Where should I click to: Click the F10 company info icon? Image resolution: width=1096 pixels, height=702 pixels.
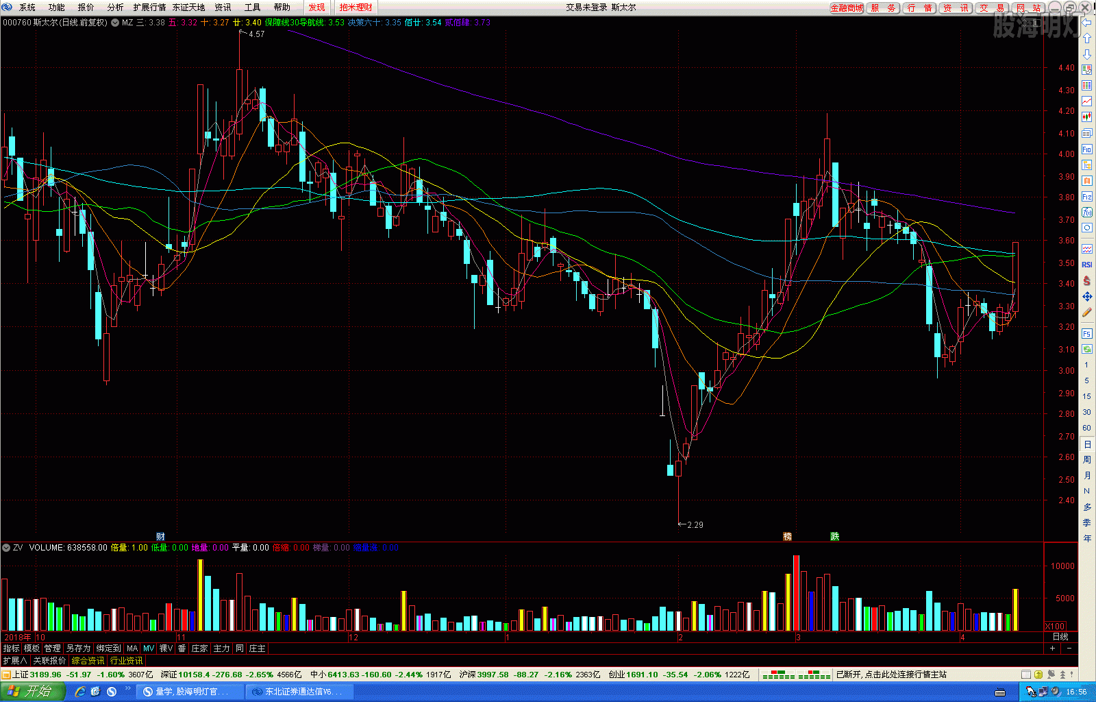coord(1087,149)
